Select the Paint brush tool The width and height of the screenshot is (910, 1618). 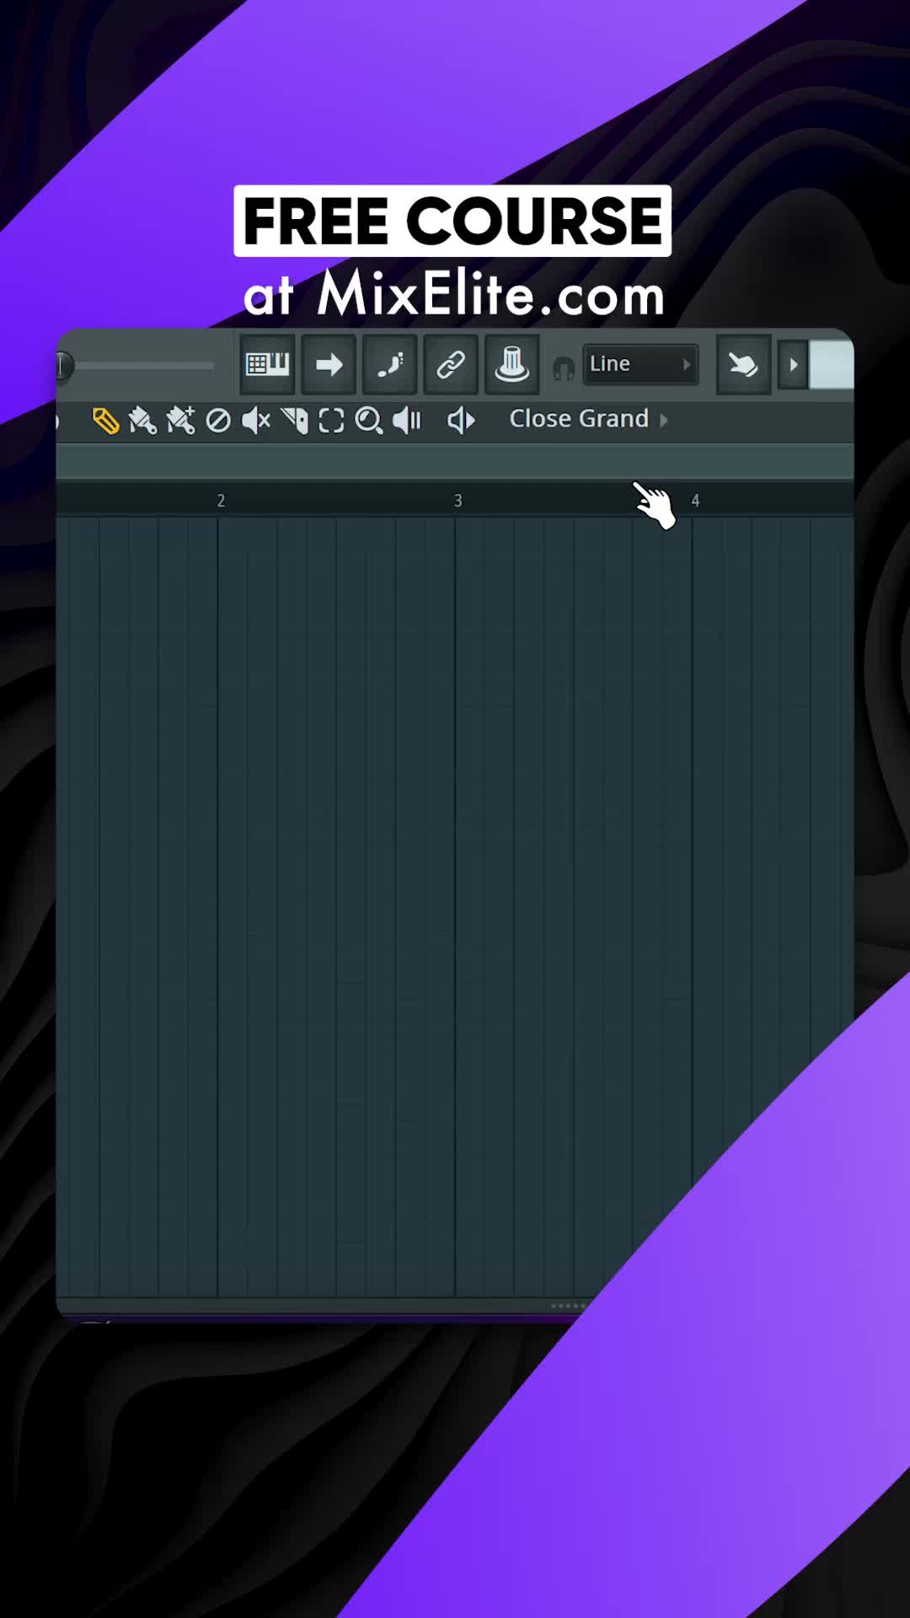[142, 420]
